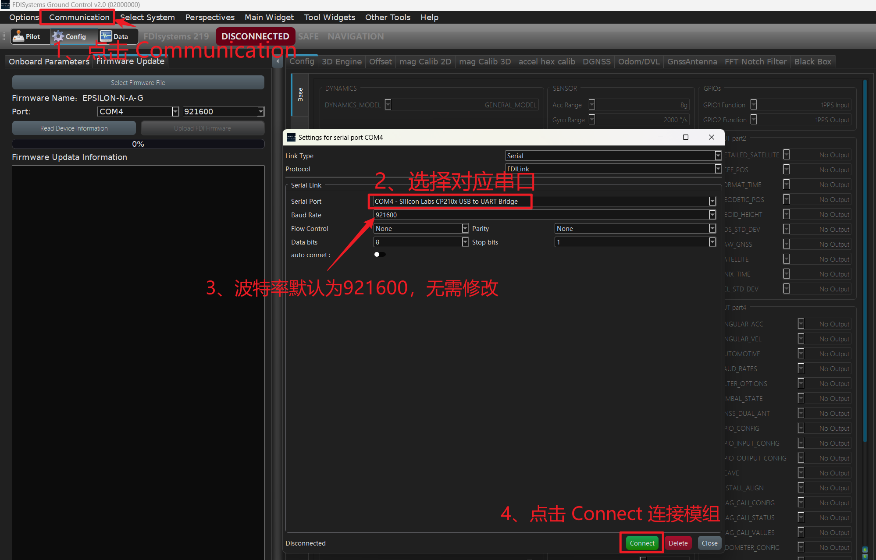The height and width of the screenshot is (560, 876).
Task: Open the Black Box tab
Action: (x=812, y=61)
